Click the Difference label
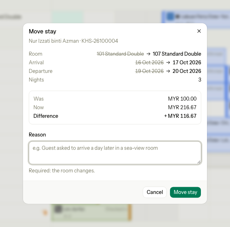230x227 pixels. click(x=46, y=116)
